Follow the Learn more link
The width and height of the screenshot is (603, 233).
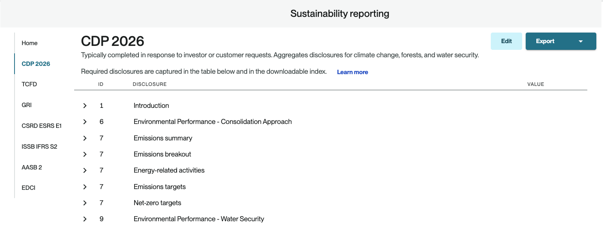(352, 72)
